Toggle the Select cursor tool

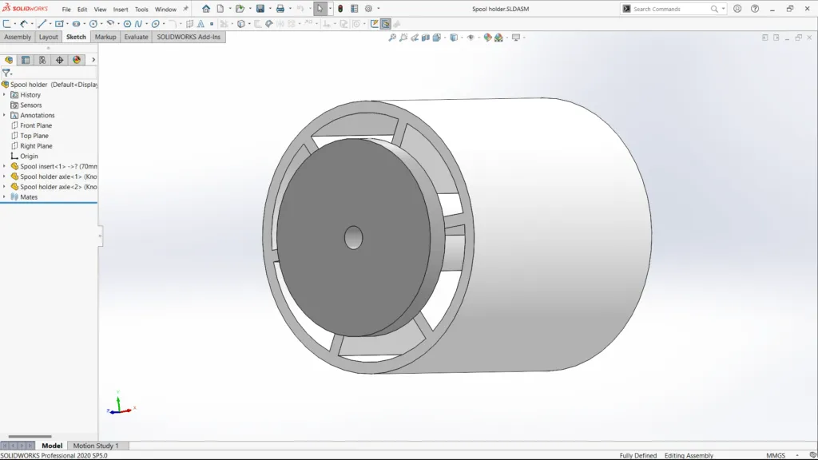tap(320, 9)
